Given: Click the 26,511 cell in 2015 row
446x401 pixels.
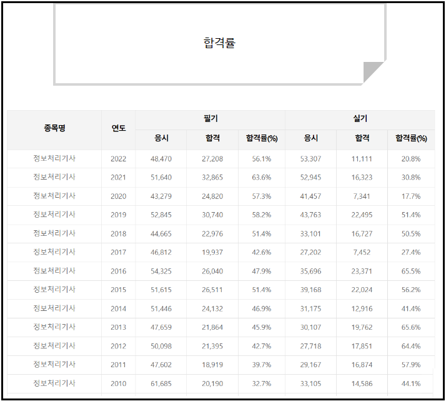Looking at the screenshot, I should 212,290.
